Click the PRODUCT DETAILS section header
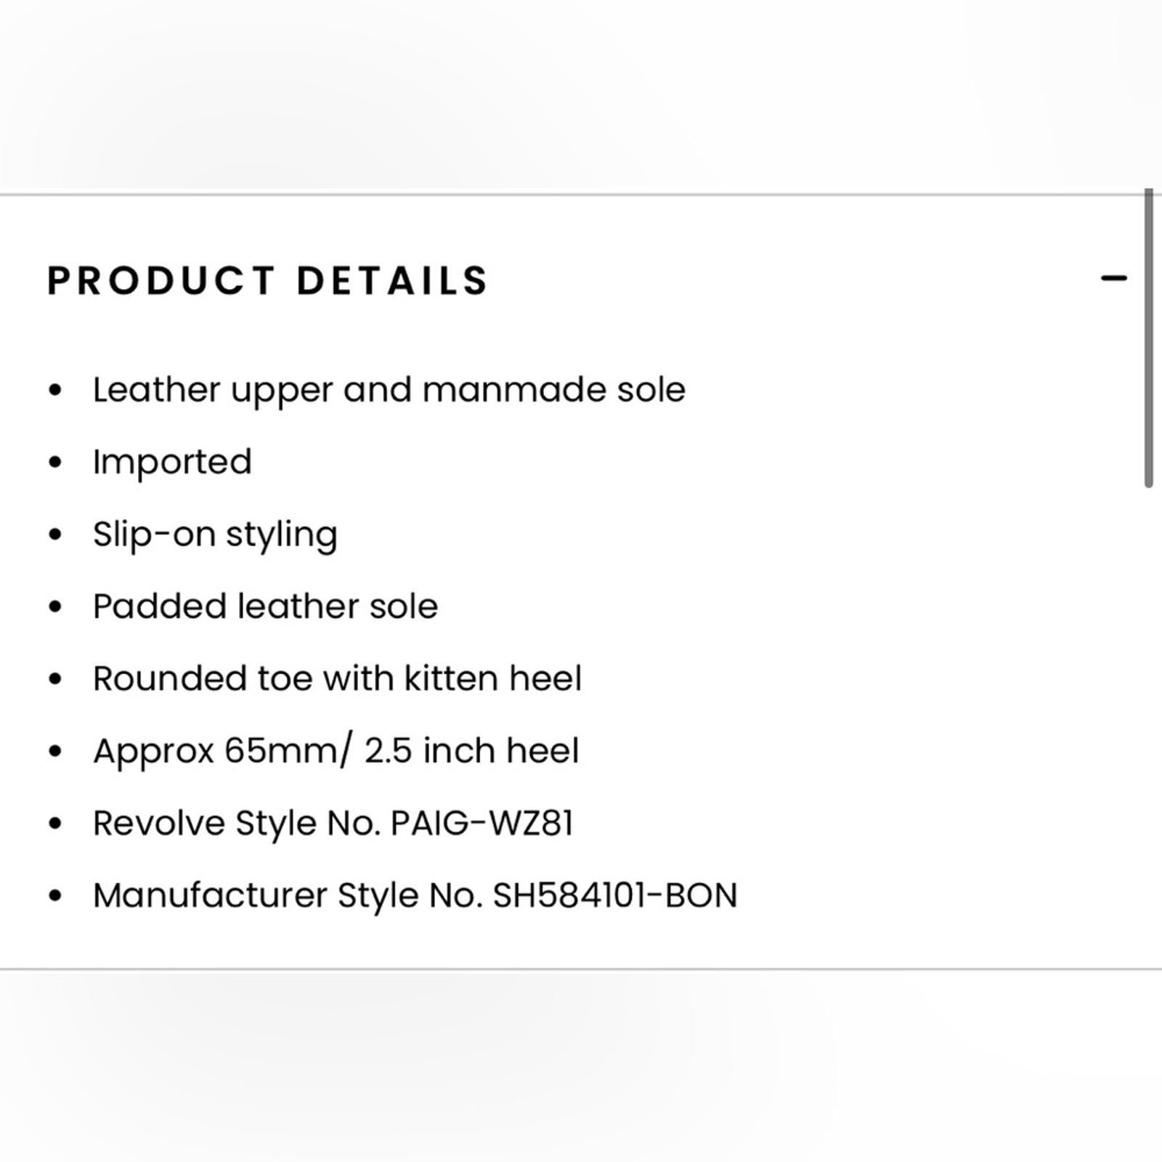Image resolution: width=1162 pixels, height=1162 pixels. (268, 281)
